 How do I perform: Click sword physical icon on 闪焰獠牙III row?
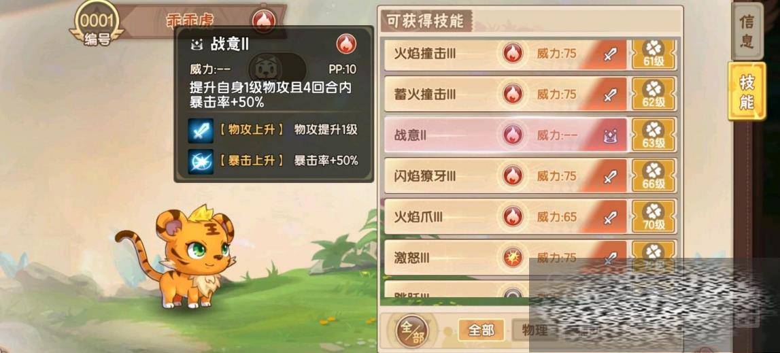coord(610,176)
